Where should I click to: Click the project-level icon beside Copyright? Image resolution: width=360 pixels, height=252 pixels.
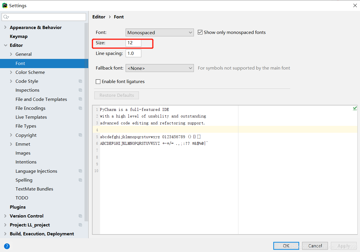(80, 135)
